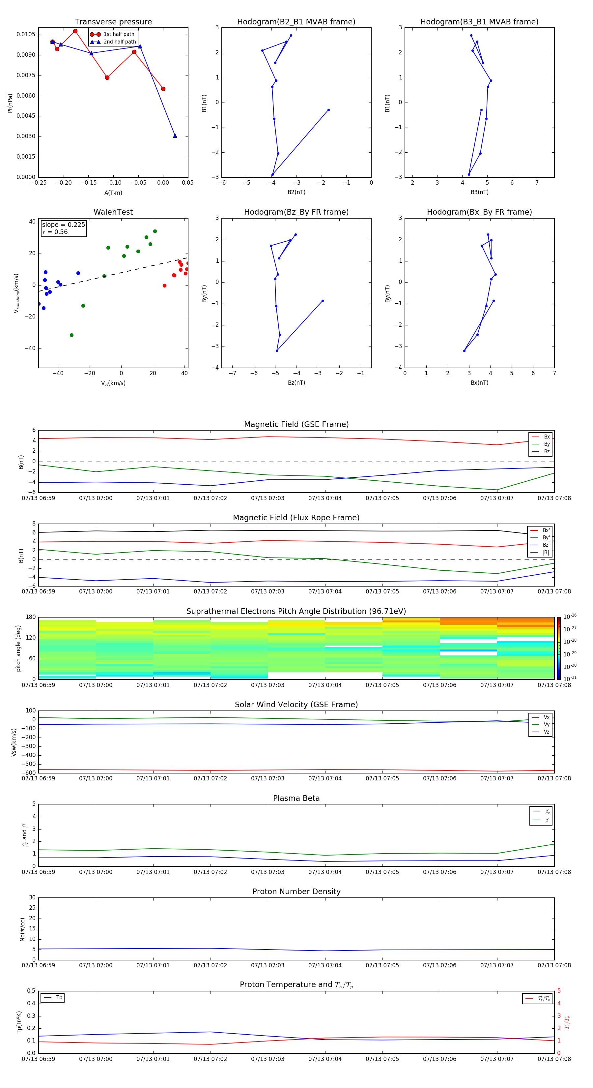Click the highest red point in pressure plot
593x1088 pixels.
coord(75,31)
